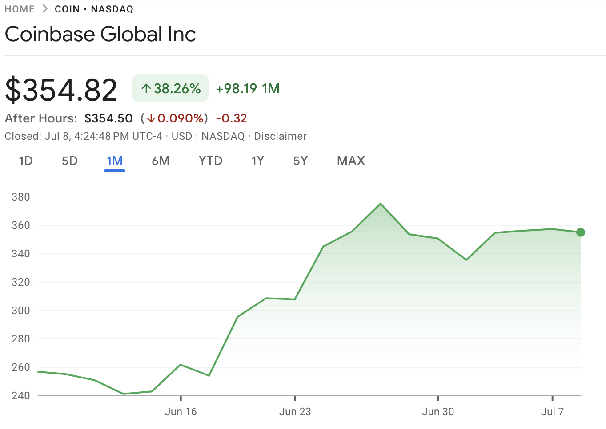The image size is (606, 429).
Task: Click the chevron separator in the breadcrumb
Action: click(x=44, y=8)
